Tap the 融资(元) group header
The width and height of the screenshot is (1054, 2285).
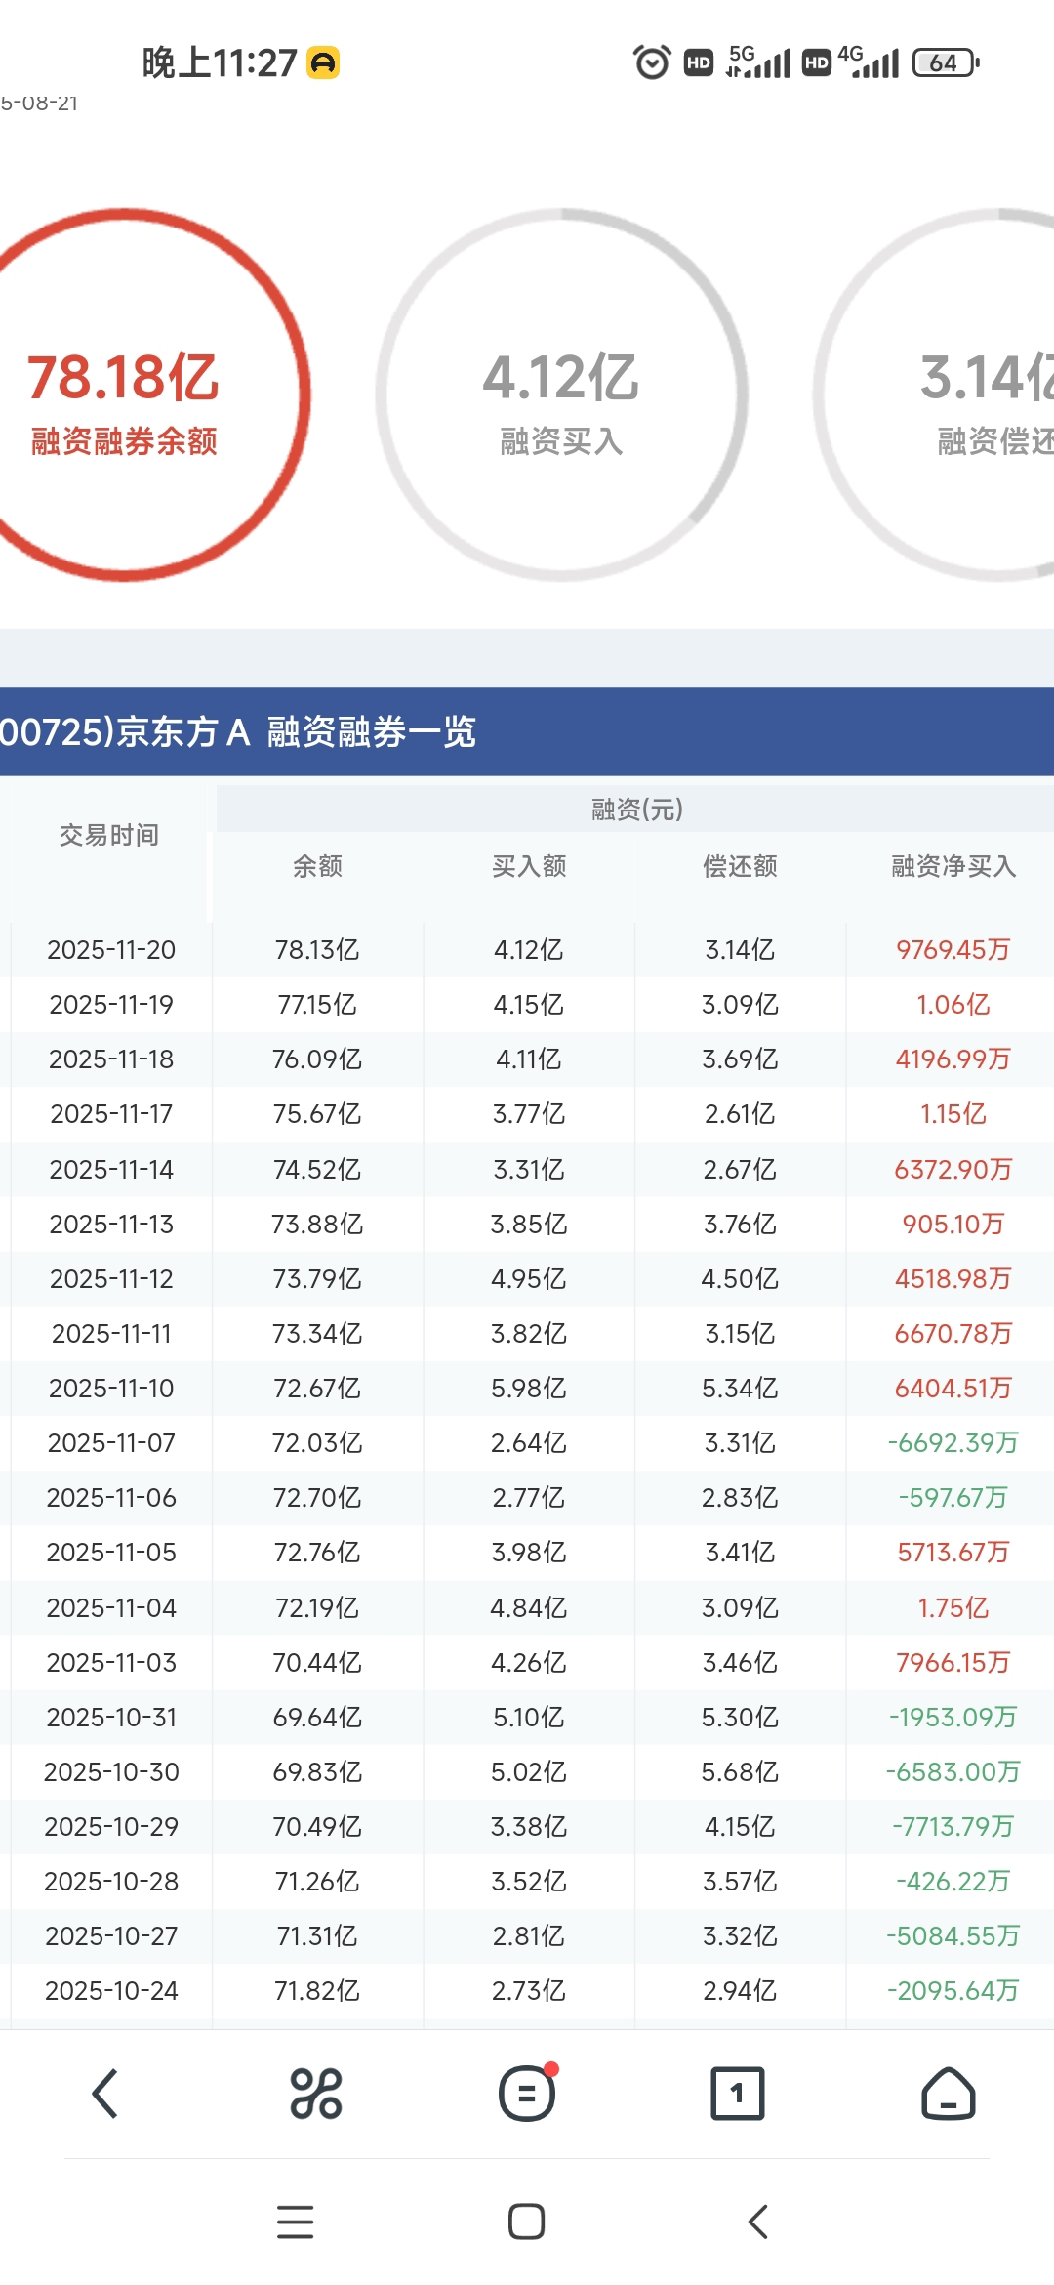point(637,810)
